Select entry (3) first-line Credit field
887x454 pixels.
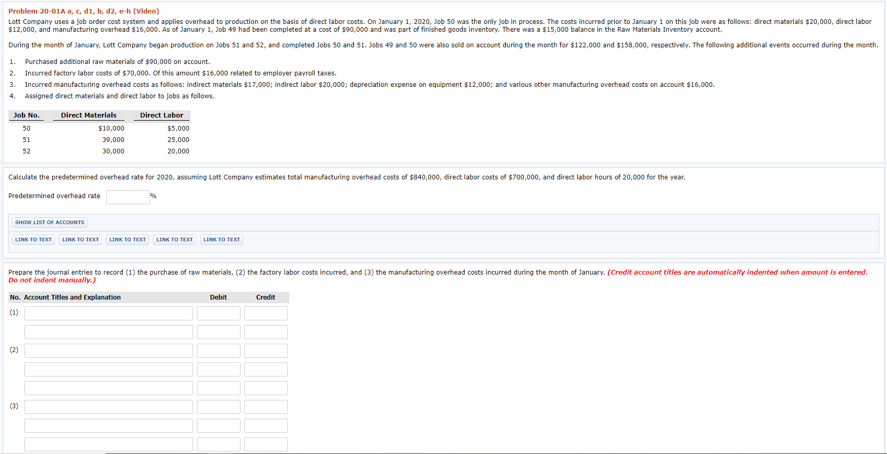266,407
